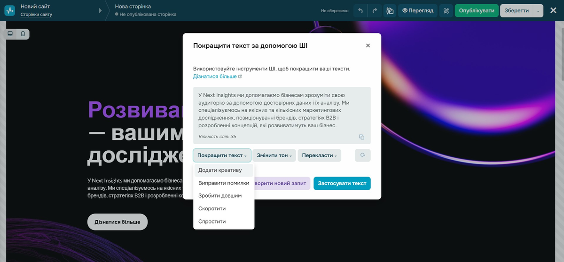Click the Дізнатися більше page button
Viewport: 564px width, 262px height.
(x=117, y=222)
